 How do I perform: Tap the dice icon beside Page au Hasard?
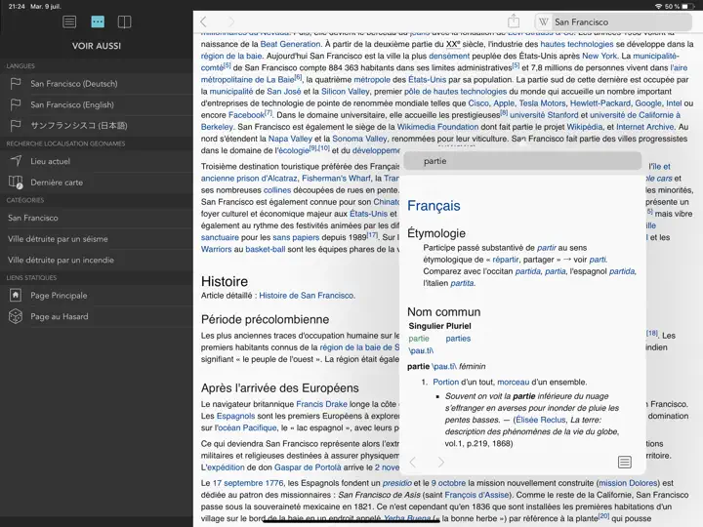click(x=16, y=317)
